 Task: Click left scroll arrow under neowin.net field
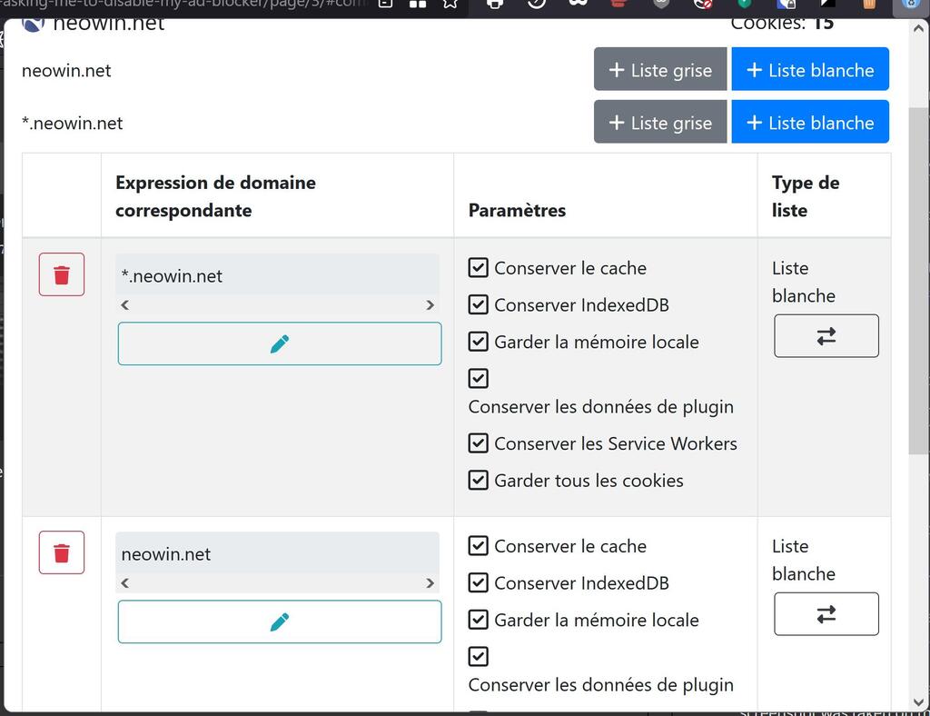tap(124, 583)
